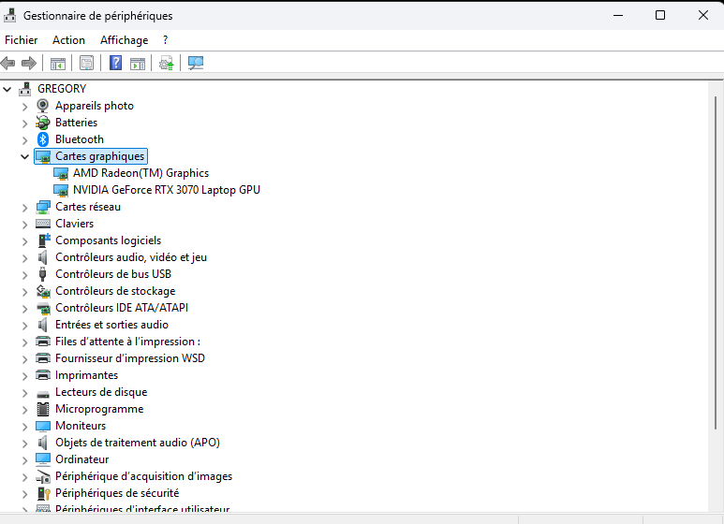Click the Contrôleurs de stockage icon
Screen dimensions: 724x524
click(43, 291)
